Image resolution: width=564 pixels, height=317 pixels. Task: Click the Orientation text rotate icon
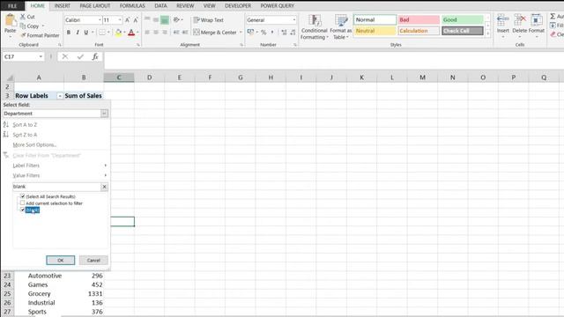[x=176, y=19]
